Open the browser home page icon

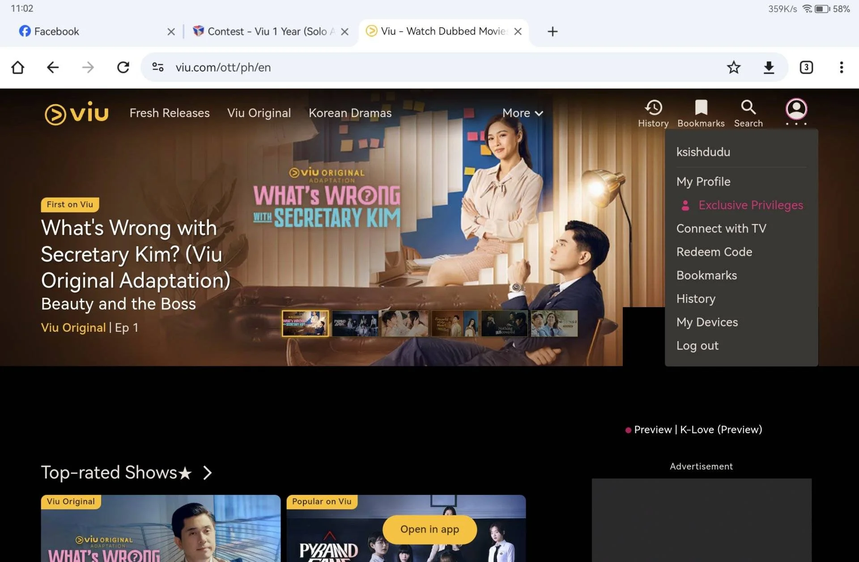tap(18, 68)
